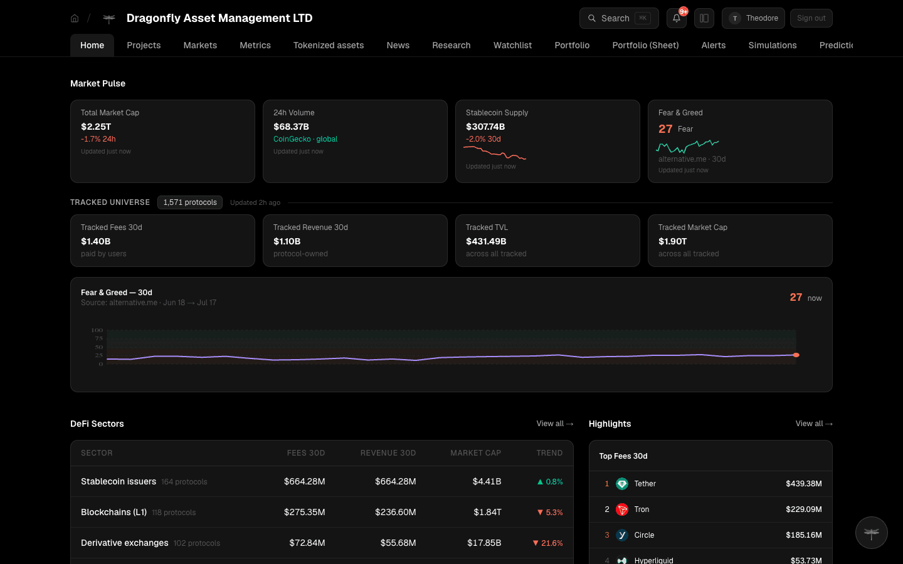Click the Fear & Greed chart endpoint dot
This screenshot has height=564, width=903.
coord(796,355)
